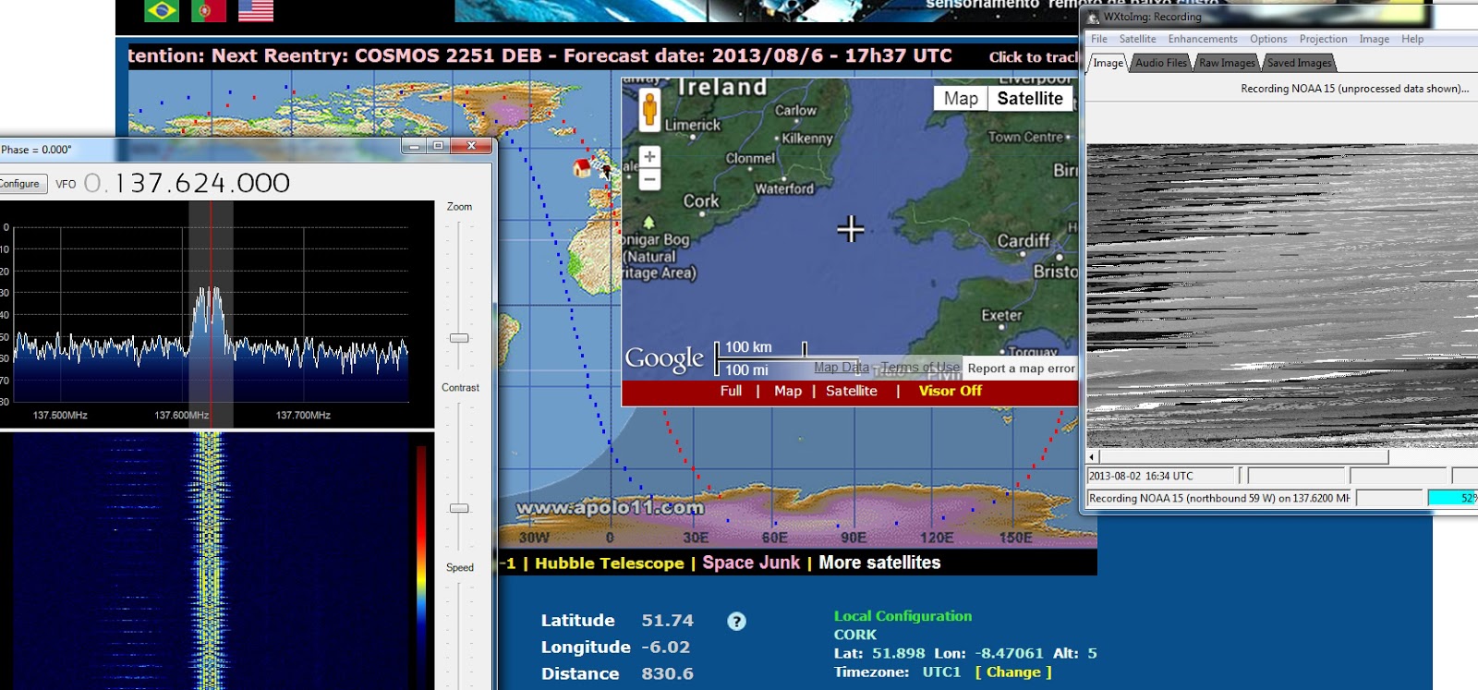Click the scrollbar left arrow in WXtoImg
The height and width of the screenshot is (690, 1478).
pos(1092,456)
